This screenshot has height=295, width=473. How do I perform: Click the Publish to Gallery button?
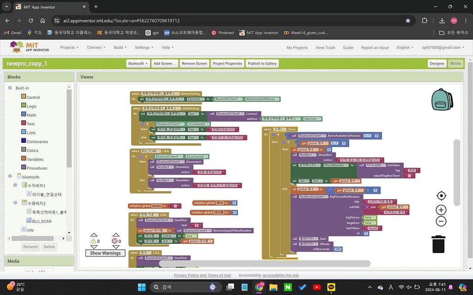click(x=262, y=63)
